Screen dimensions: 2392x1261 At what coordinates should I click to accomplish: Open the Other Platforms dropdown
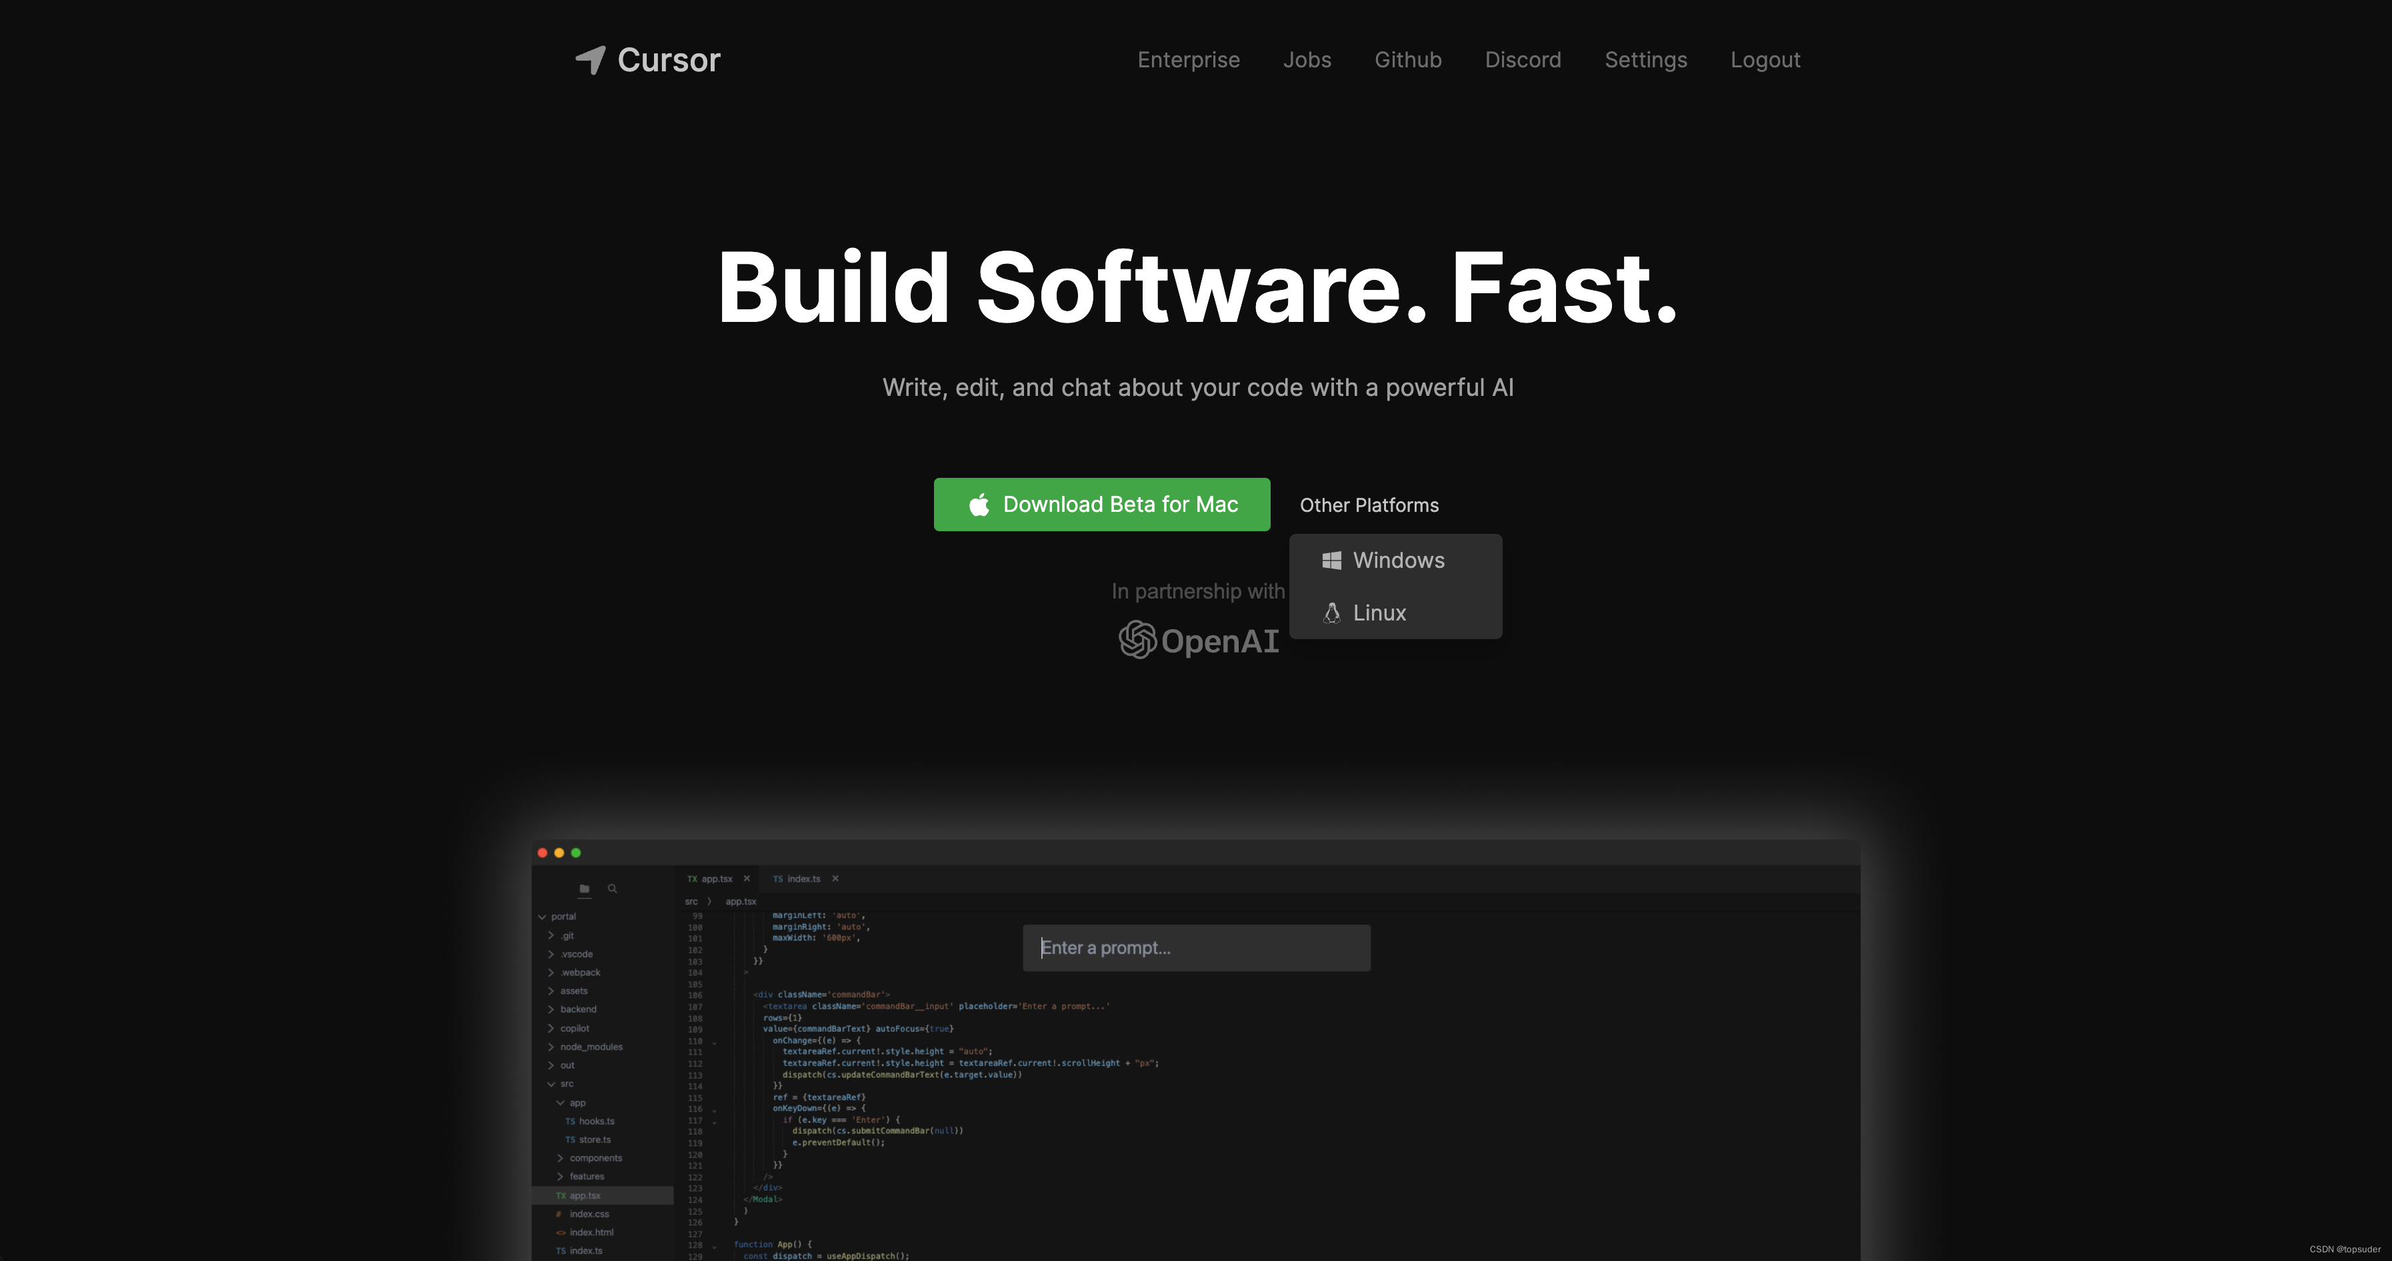click(1369, 505)
